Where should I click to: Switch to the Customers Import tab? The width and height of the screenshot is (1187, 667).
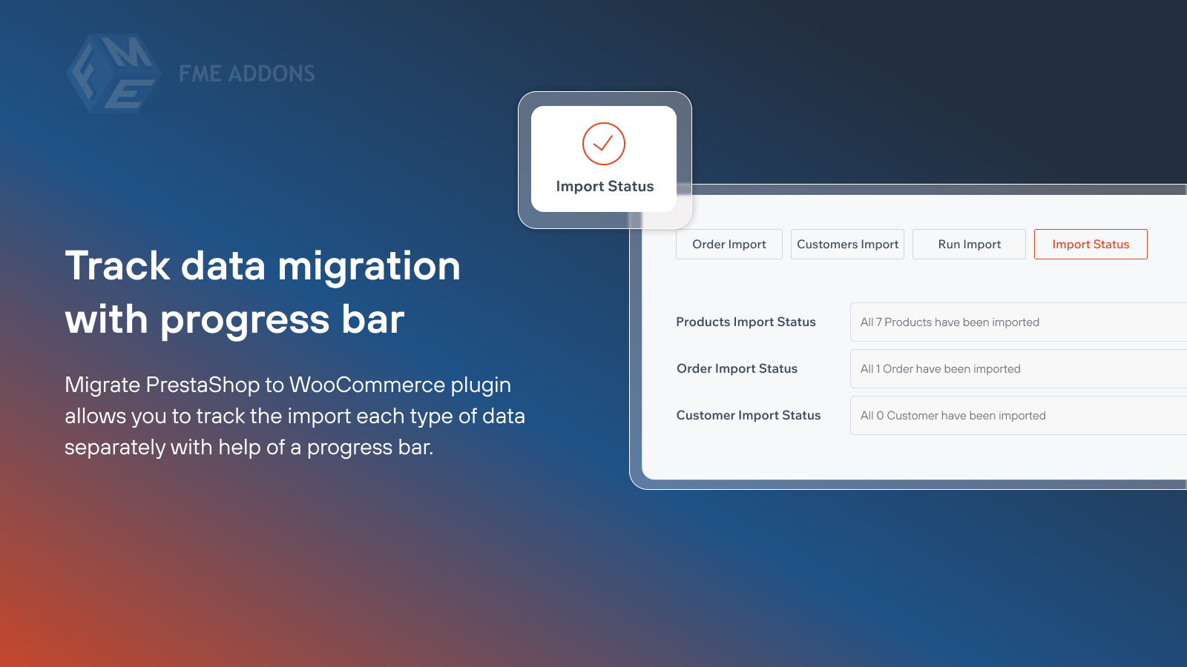coord(847,244)
